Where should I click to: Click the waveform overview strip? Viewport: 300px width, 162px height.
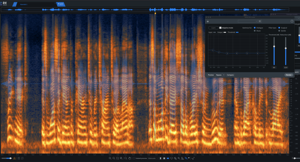(145, 10)
